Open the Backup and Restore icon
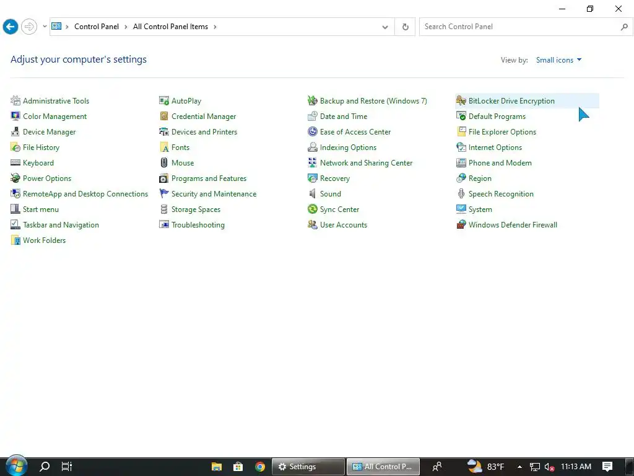The image size is (634, 476). pos(312,100)
